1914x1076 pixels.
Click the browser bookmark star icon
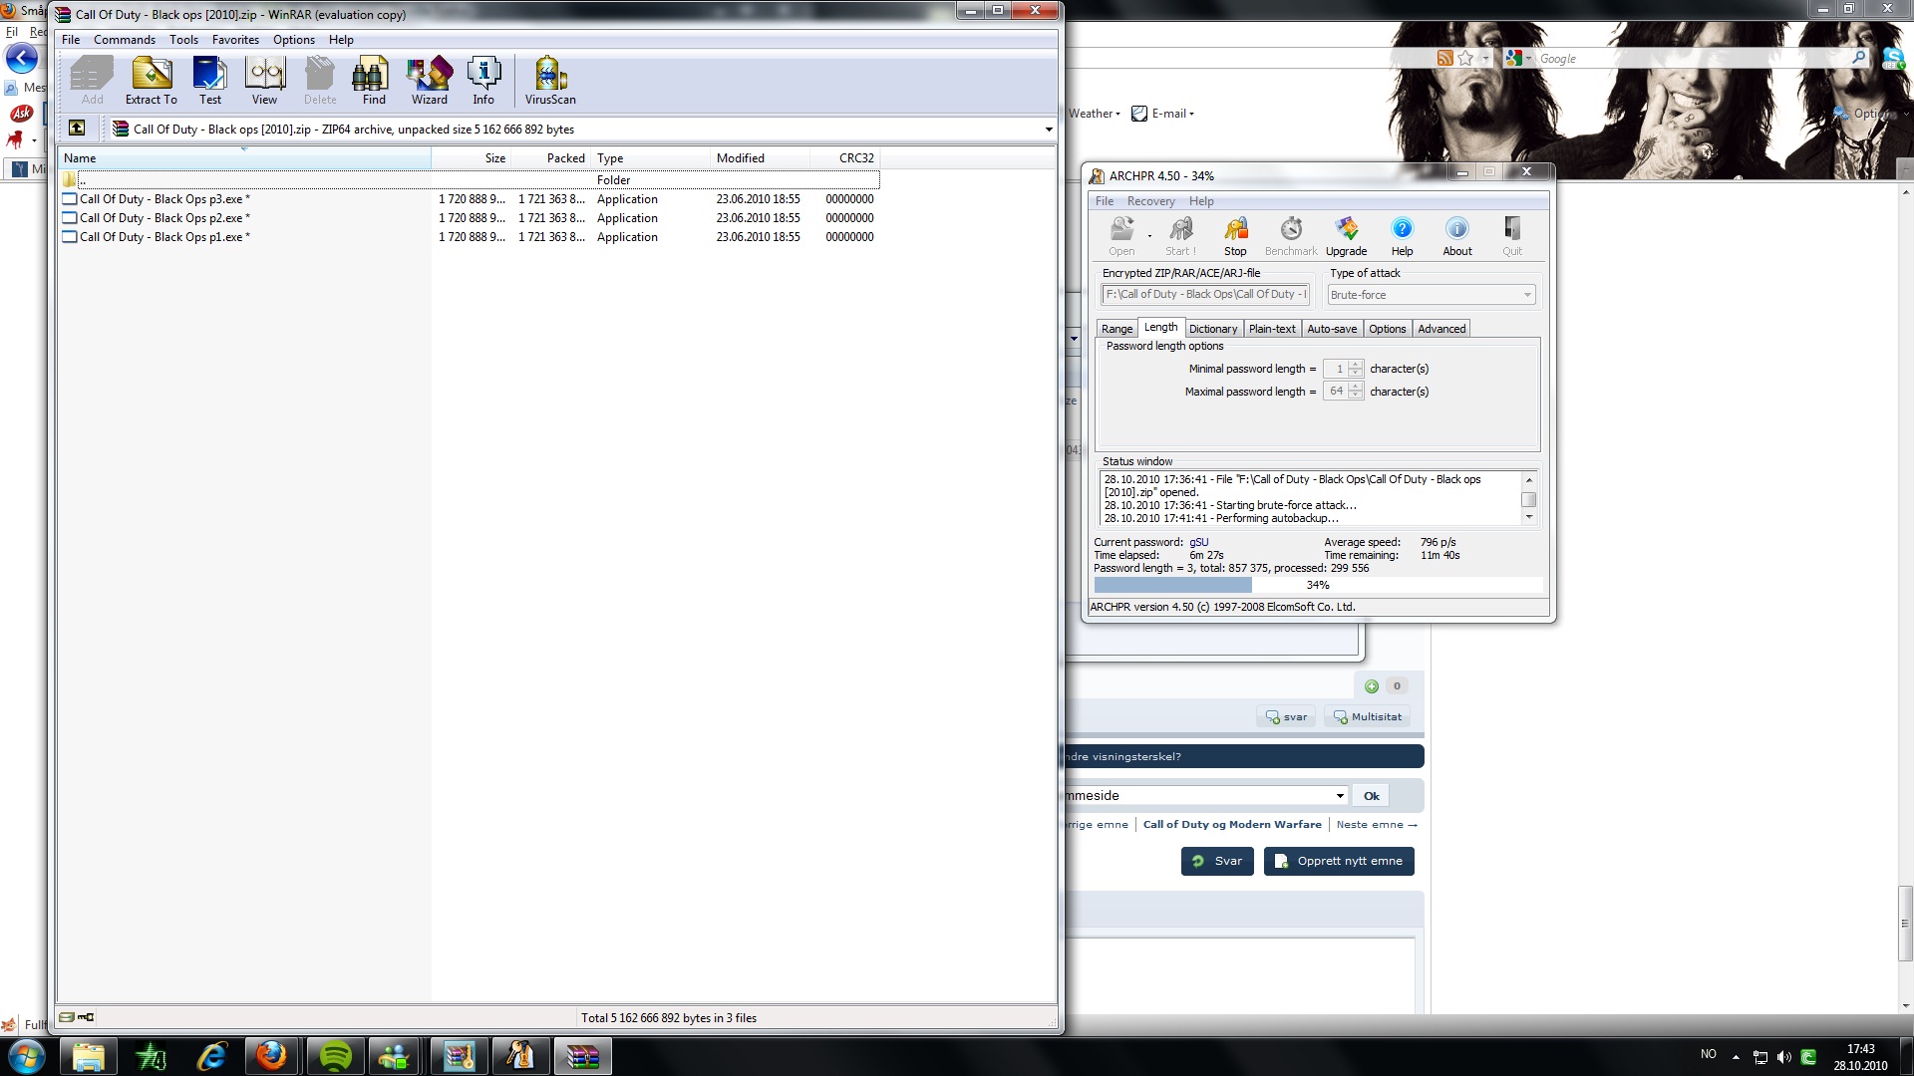[1465, 58]
